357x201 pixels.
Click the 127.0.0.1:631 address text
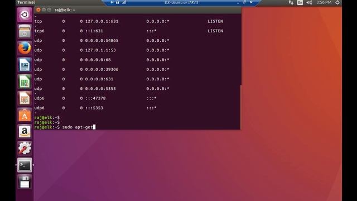point(102,21)
